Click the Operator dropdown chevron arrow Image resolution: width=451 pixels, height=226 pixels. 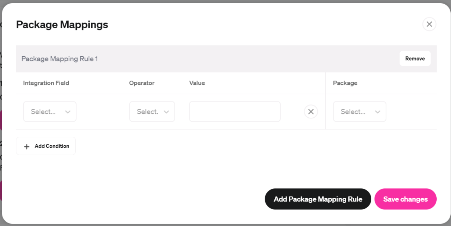[x=166, y=112]
